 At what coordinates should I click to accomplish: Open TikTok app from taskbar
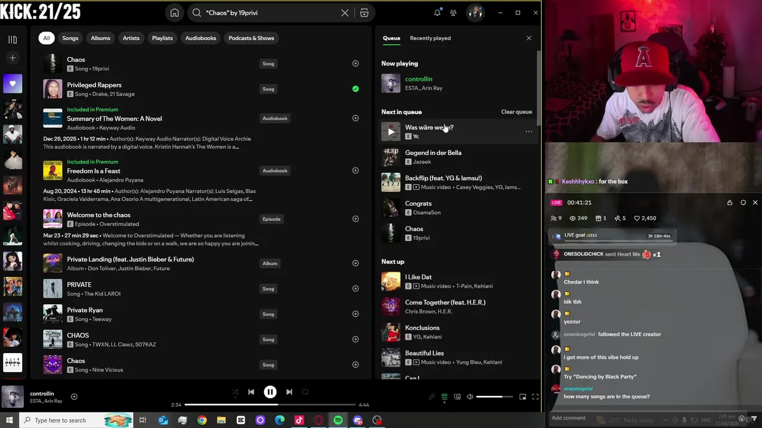click(299, 420)
